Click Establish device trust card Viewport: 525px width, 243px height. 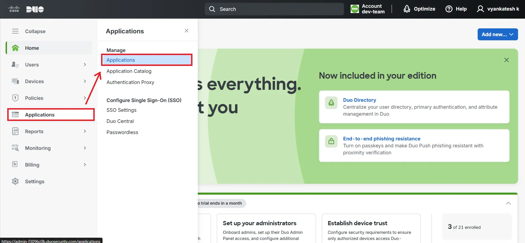(x=371, y=229)
